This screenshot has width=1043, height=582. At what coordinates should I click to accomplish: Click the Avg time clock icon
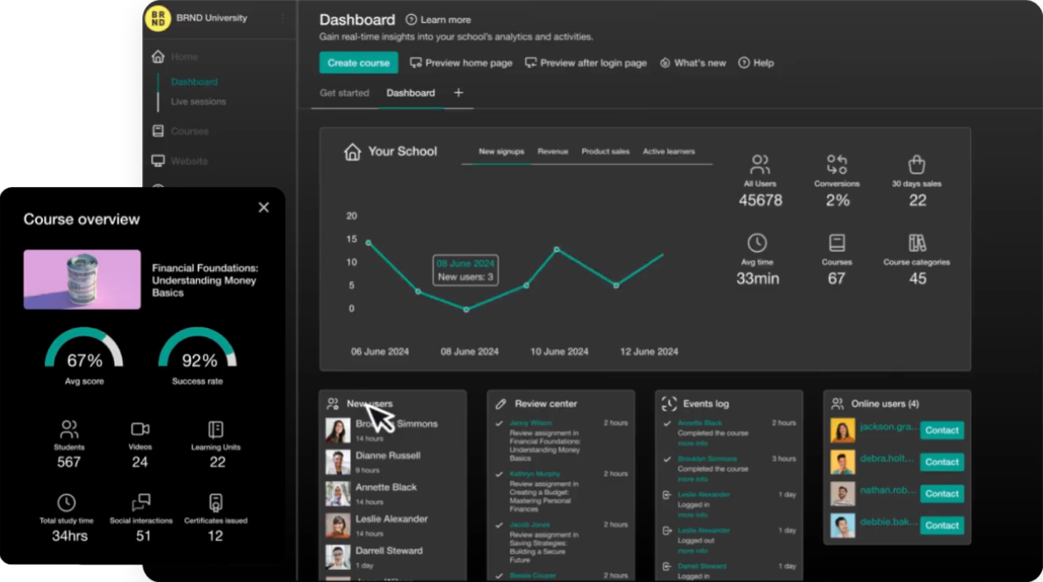(757, 243)
